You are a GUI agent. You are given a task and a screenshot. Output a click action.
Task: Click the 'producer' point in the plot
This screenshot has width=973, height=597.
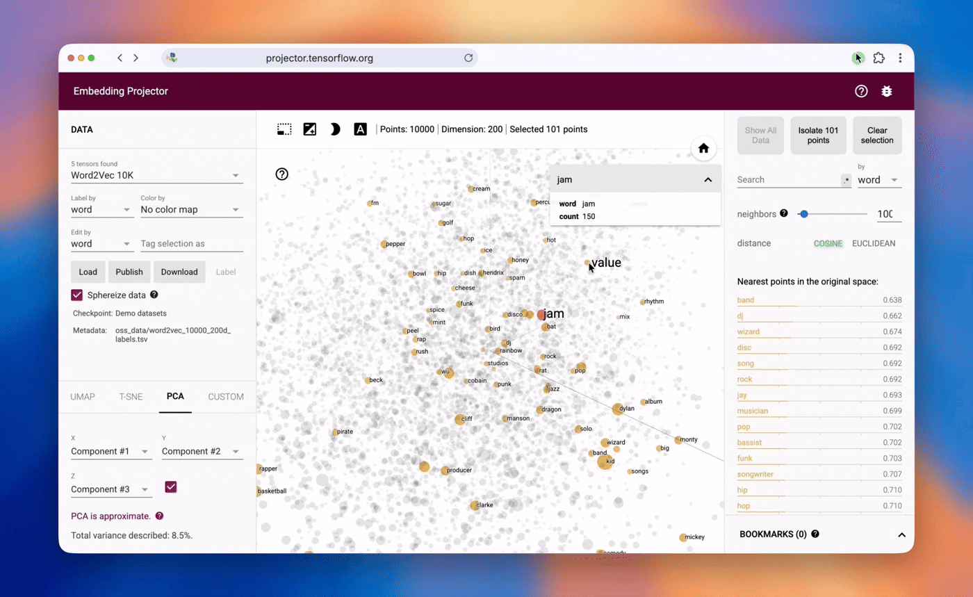click(x=445, y=471)
